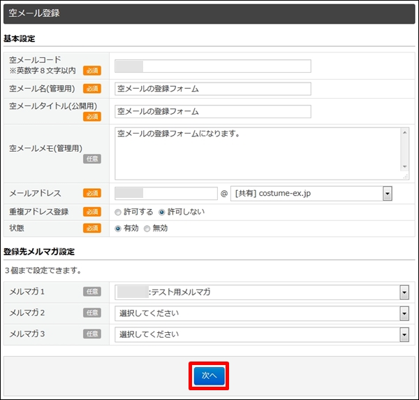Click the ３個まで設定できます。 note
Image resolution: width=419 pixels, height=400 pixels.
click(x=43, y=271)
